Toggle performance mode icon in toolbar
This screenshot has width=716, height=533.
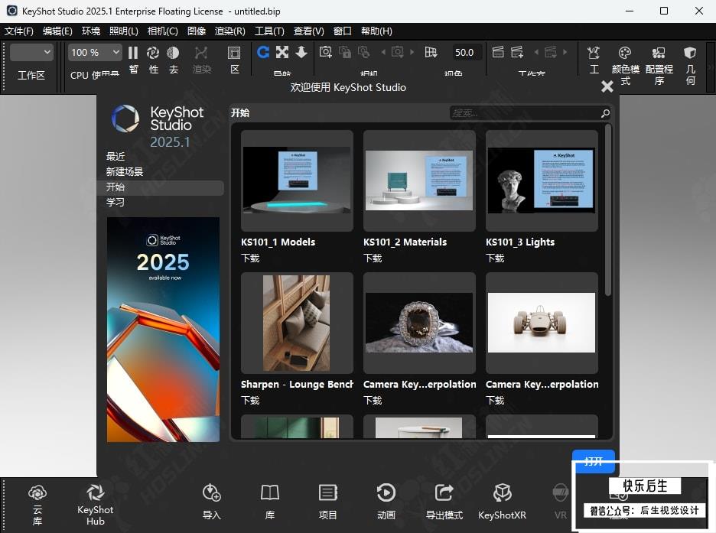click(x=153, y=53)
